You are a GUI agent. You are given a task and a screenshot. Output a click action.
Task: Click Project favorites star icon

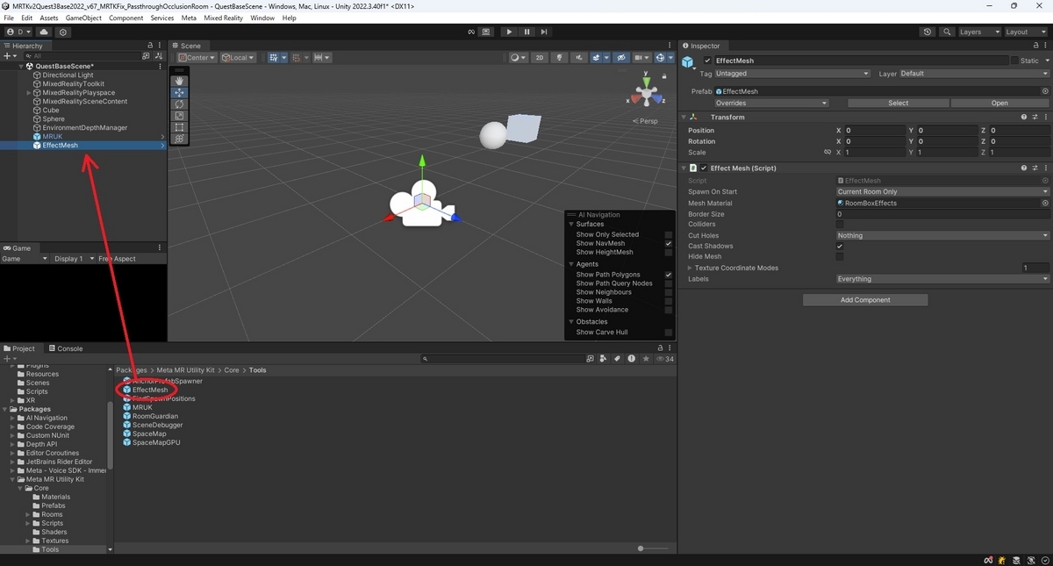coord(647,359)
